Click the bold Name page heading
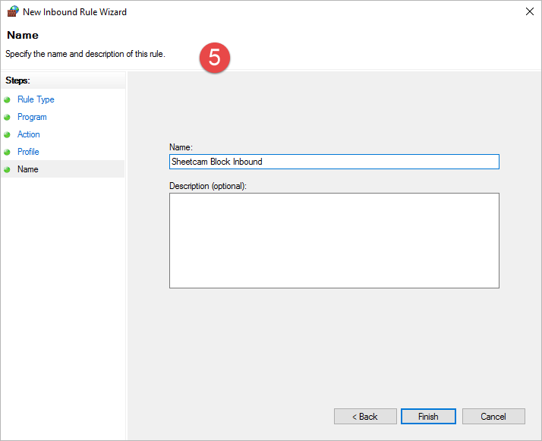This screenshot has height=441, width=542. click(22, 35)
